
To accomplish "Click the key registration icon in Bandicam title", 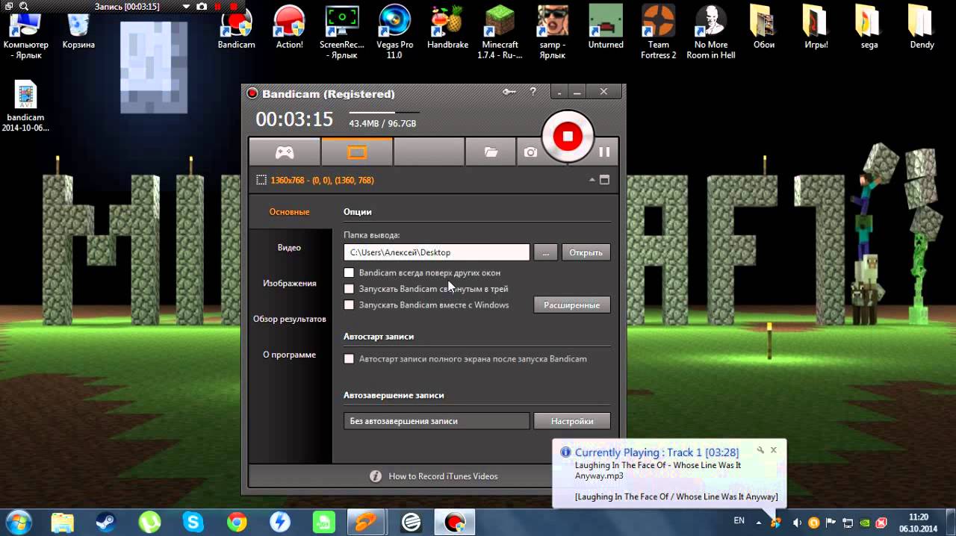I will point(509,92).
